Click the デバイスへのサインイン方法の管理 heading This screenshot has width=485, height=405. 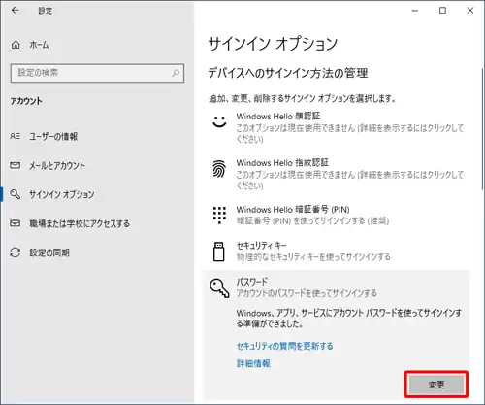tap(288, 73)
